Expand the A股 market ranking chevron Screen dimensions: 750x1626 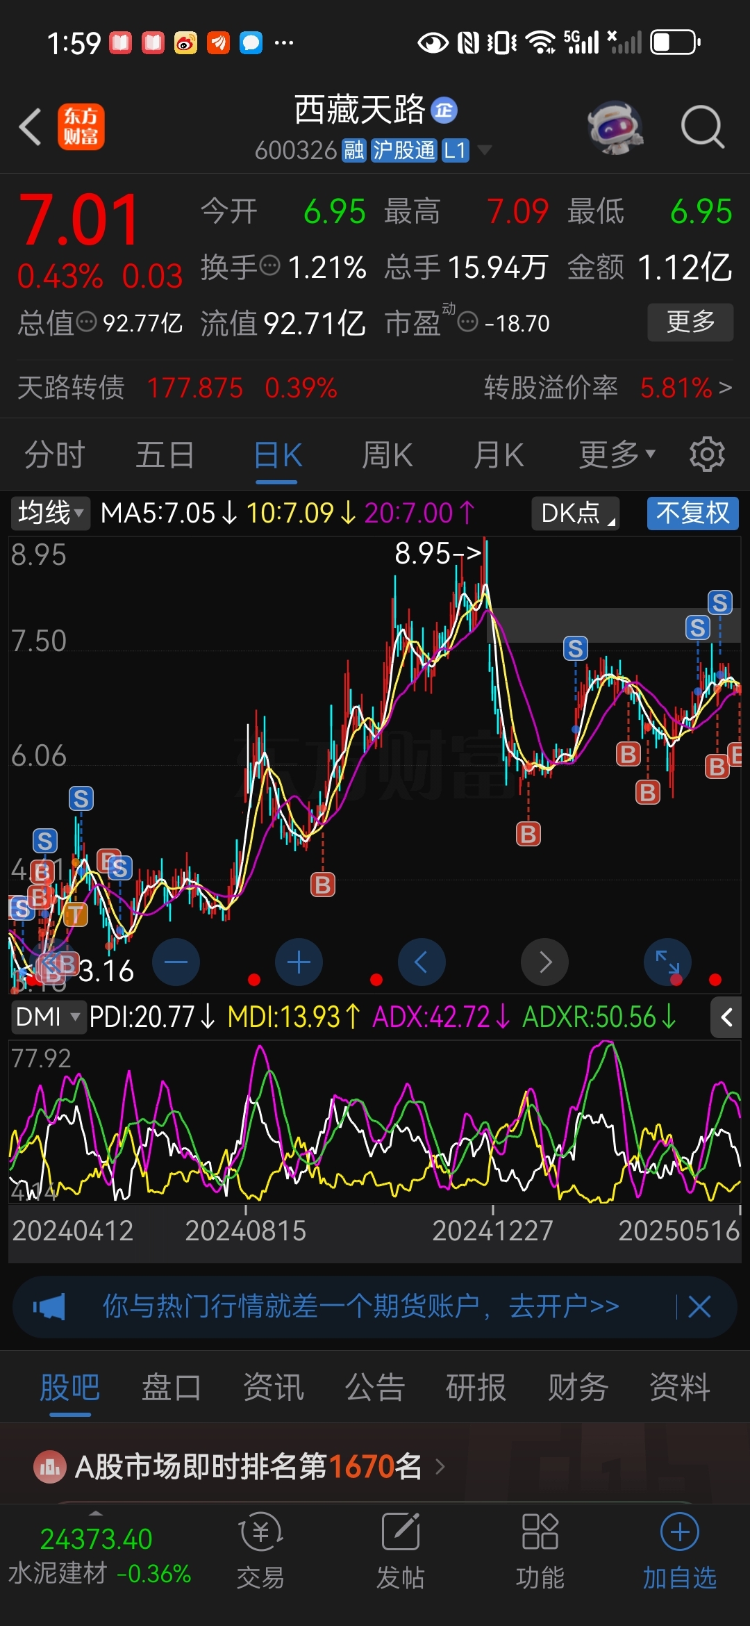pos(440,1467)
